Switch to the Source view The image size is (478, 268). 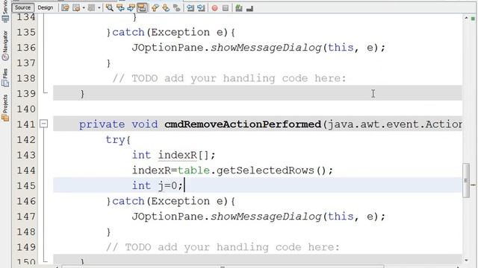pyautogui.click(x=23, y=7)
